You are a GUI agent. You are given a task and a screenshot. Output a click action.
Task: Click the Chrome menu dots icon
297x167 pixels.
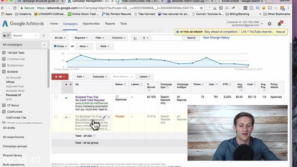pos(289,8)
